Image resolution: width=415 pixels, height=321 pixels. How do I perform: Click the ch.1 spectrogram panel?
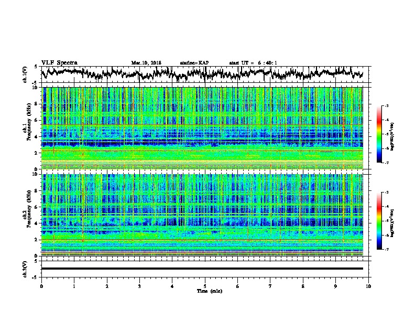202,128
